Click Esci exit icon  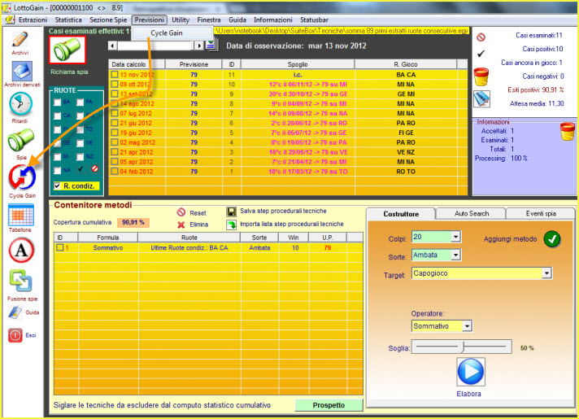pyautogui.click(x=15, y=335)
